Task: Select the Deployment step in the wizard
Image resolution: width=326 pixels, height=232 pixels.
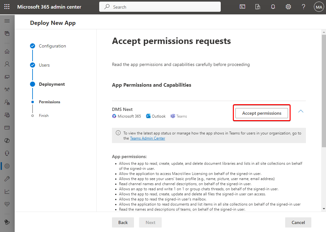Action: coord(33,84)
